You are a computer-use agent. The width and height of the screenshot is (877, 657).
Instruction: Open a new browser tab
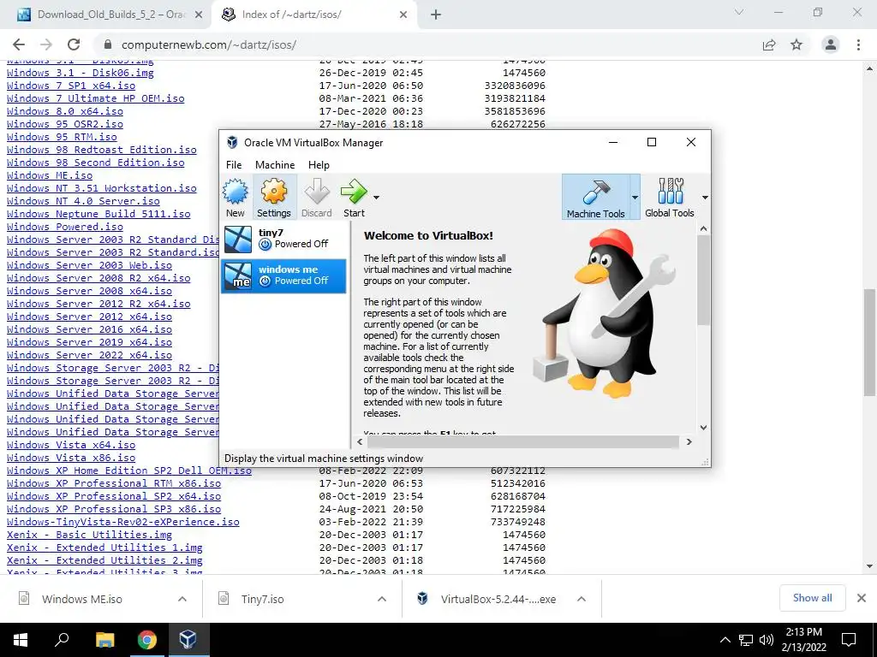click(436, 15)
